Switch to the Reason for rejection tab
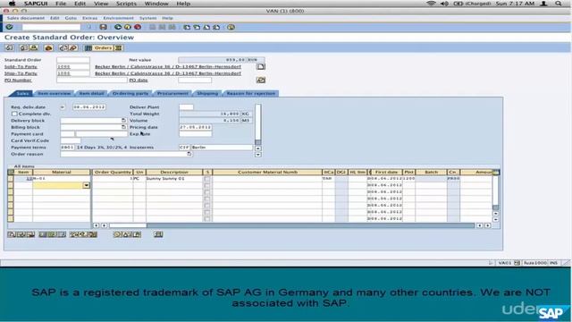 (251, 93)
